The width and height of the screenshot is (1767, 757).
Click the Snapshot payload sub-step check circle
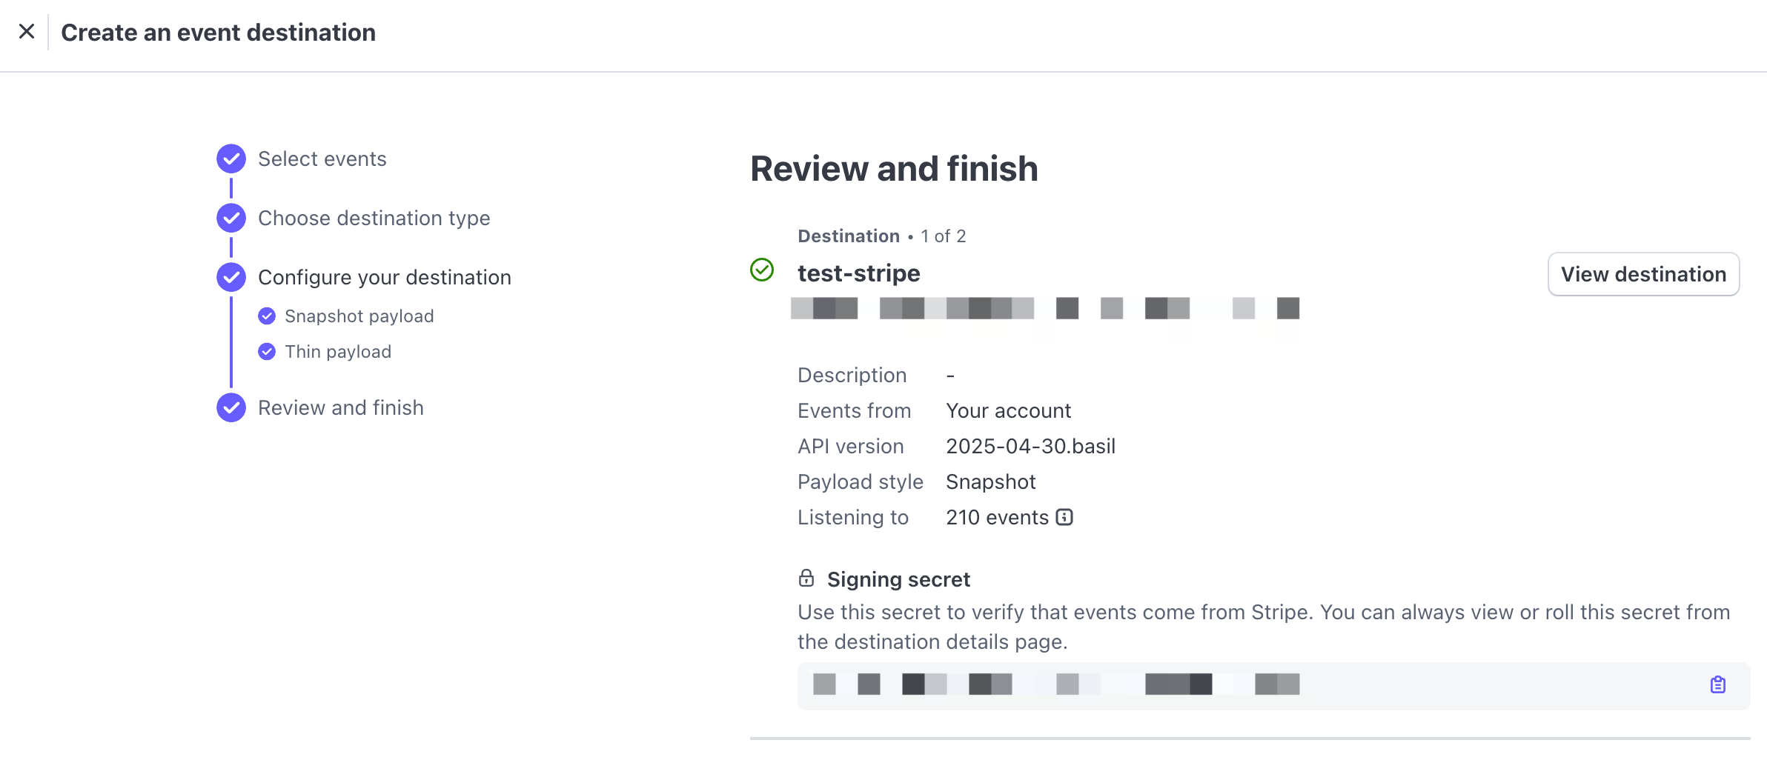point(267,316)
